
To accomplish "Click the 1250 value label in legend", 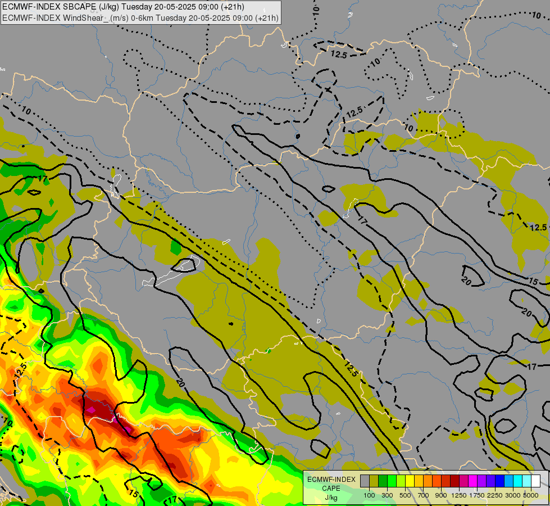I will tap(459, 495).
